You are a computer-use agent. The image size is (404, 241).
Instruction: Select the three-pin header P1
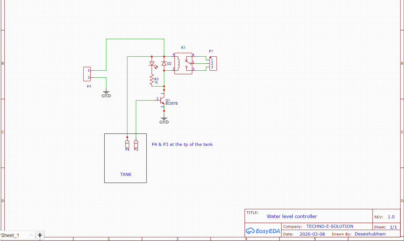[213, 63]
